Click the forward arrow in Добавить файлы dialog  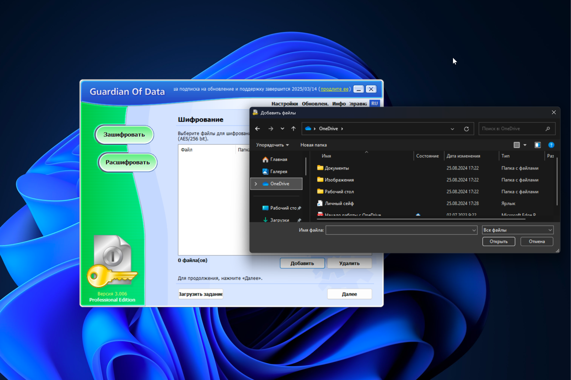point(271,129)
